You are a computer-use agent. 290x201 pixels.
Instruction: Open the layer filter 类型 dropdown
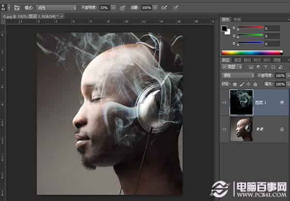click(232, 67)
